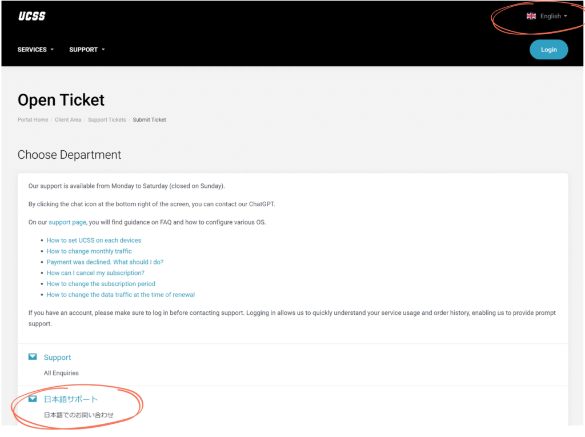
Task: Select the 日本語サポート department
Action: tap(71, 399)
